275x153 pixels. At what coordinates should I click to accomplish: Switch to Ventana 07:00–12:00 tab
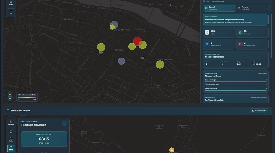253,8
